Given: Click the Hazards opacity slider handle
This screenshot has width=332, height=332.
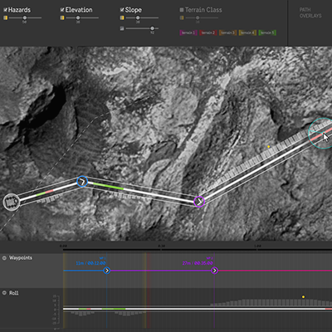Looking at the screenshot, I should (25, 18).
